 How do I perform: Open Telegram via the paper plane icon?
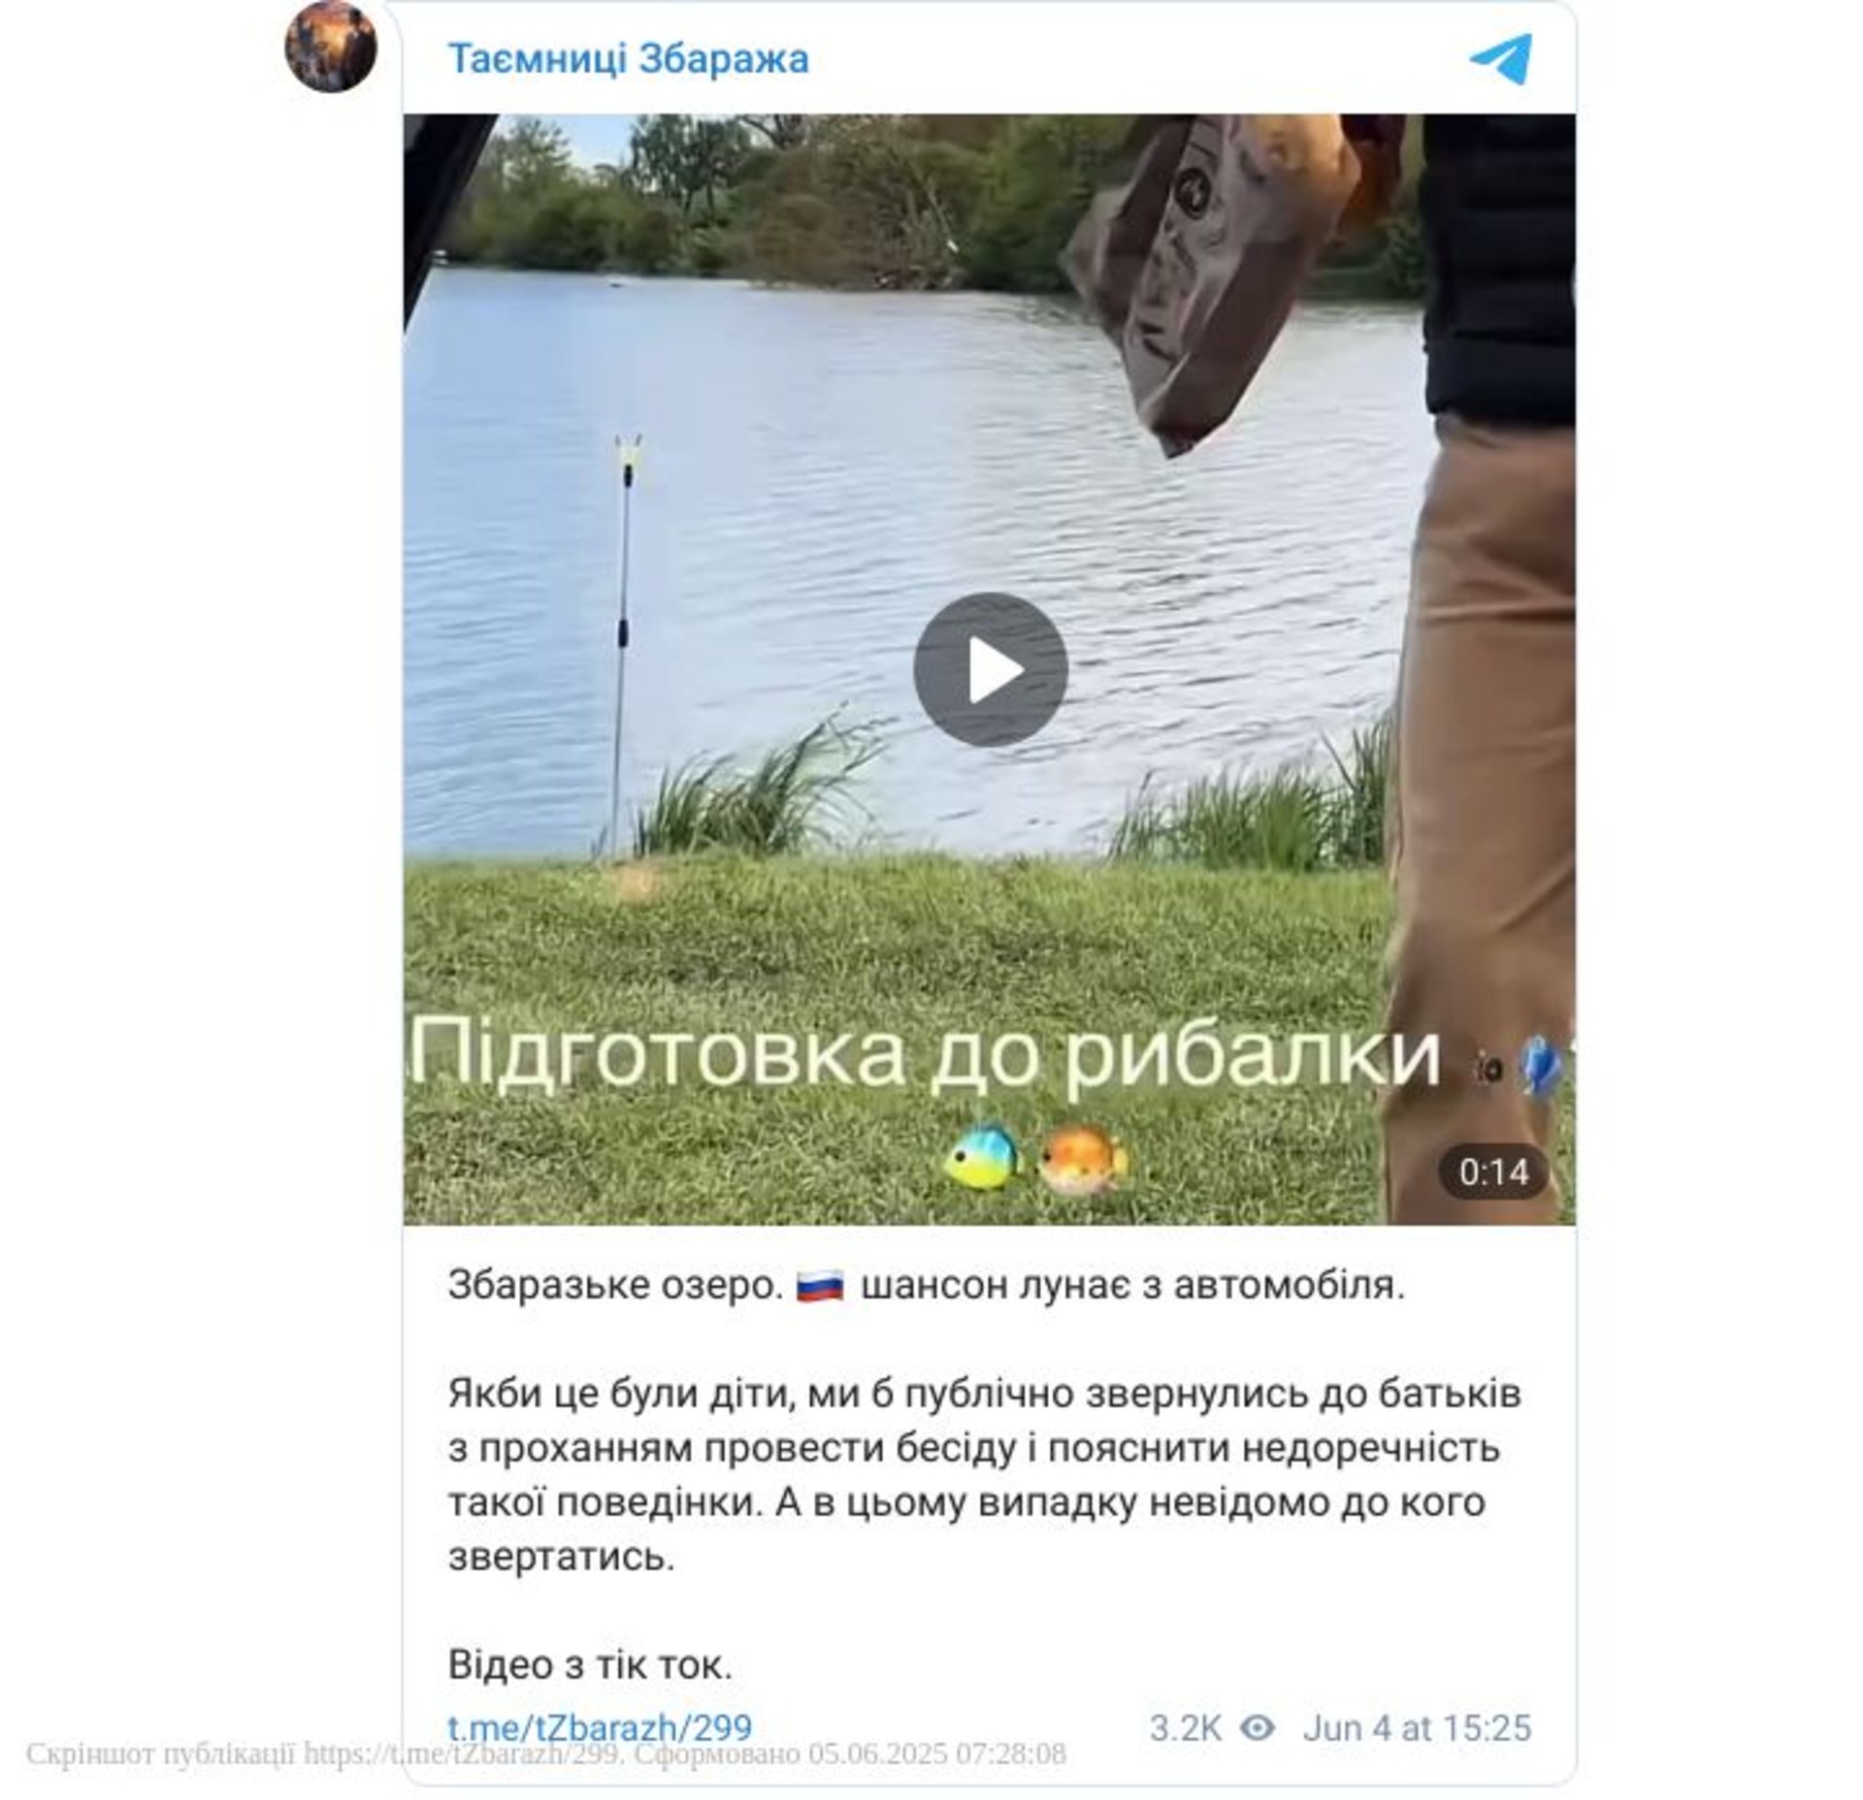pyautogui.click(x=1500, y=59)
